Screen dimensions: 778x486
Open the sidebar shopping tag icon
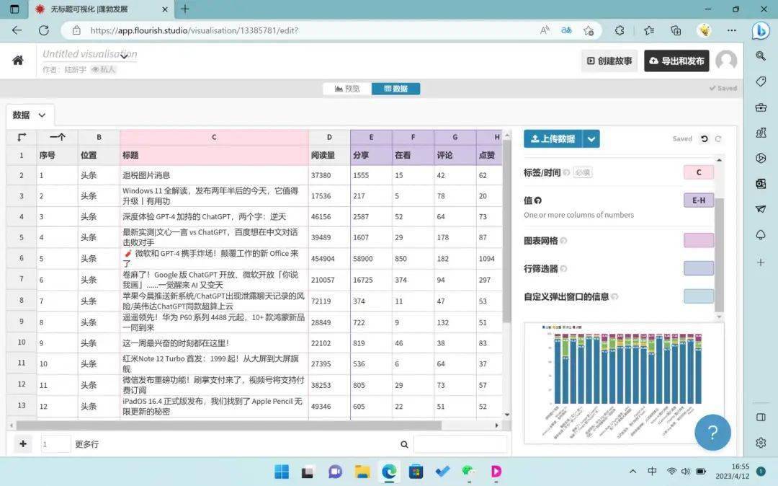click(x=761, y=81)
